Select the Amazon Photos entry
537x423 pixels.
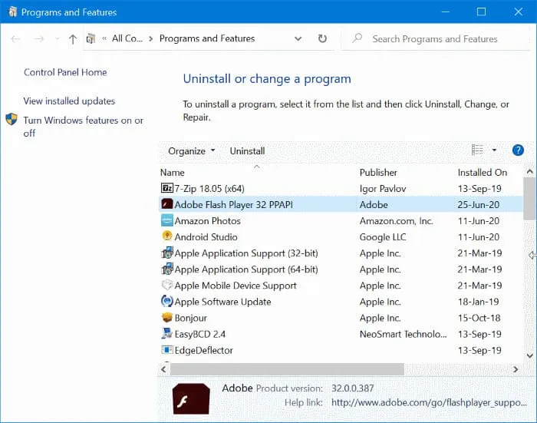(x=341, y=221)
